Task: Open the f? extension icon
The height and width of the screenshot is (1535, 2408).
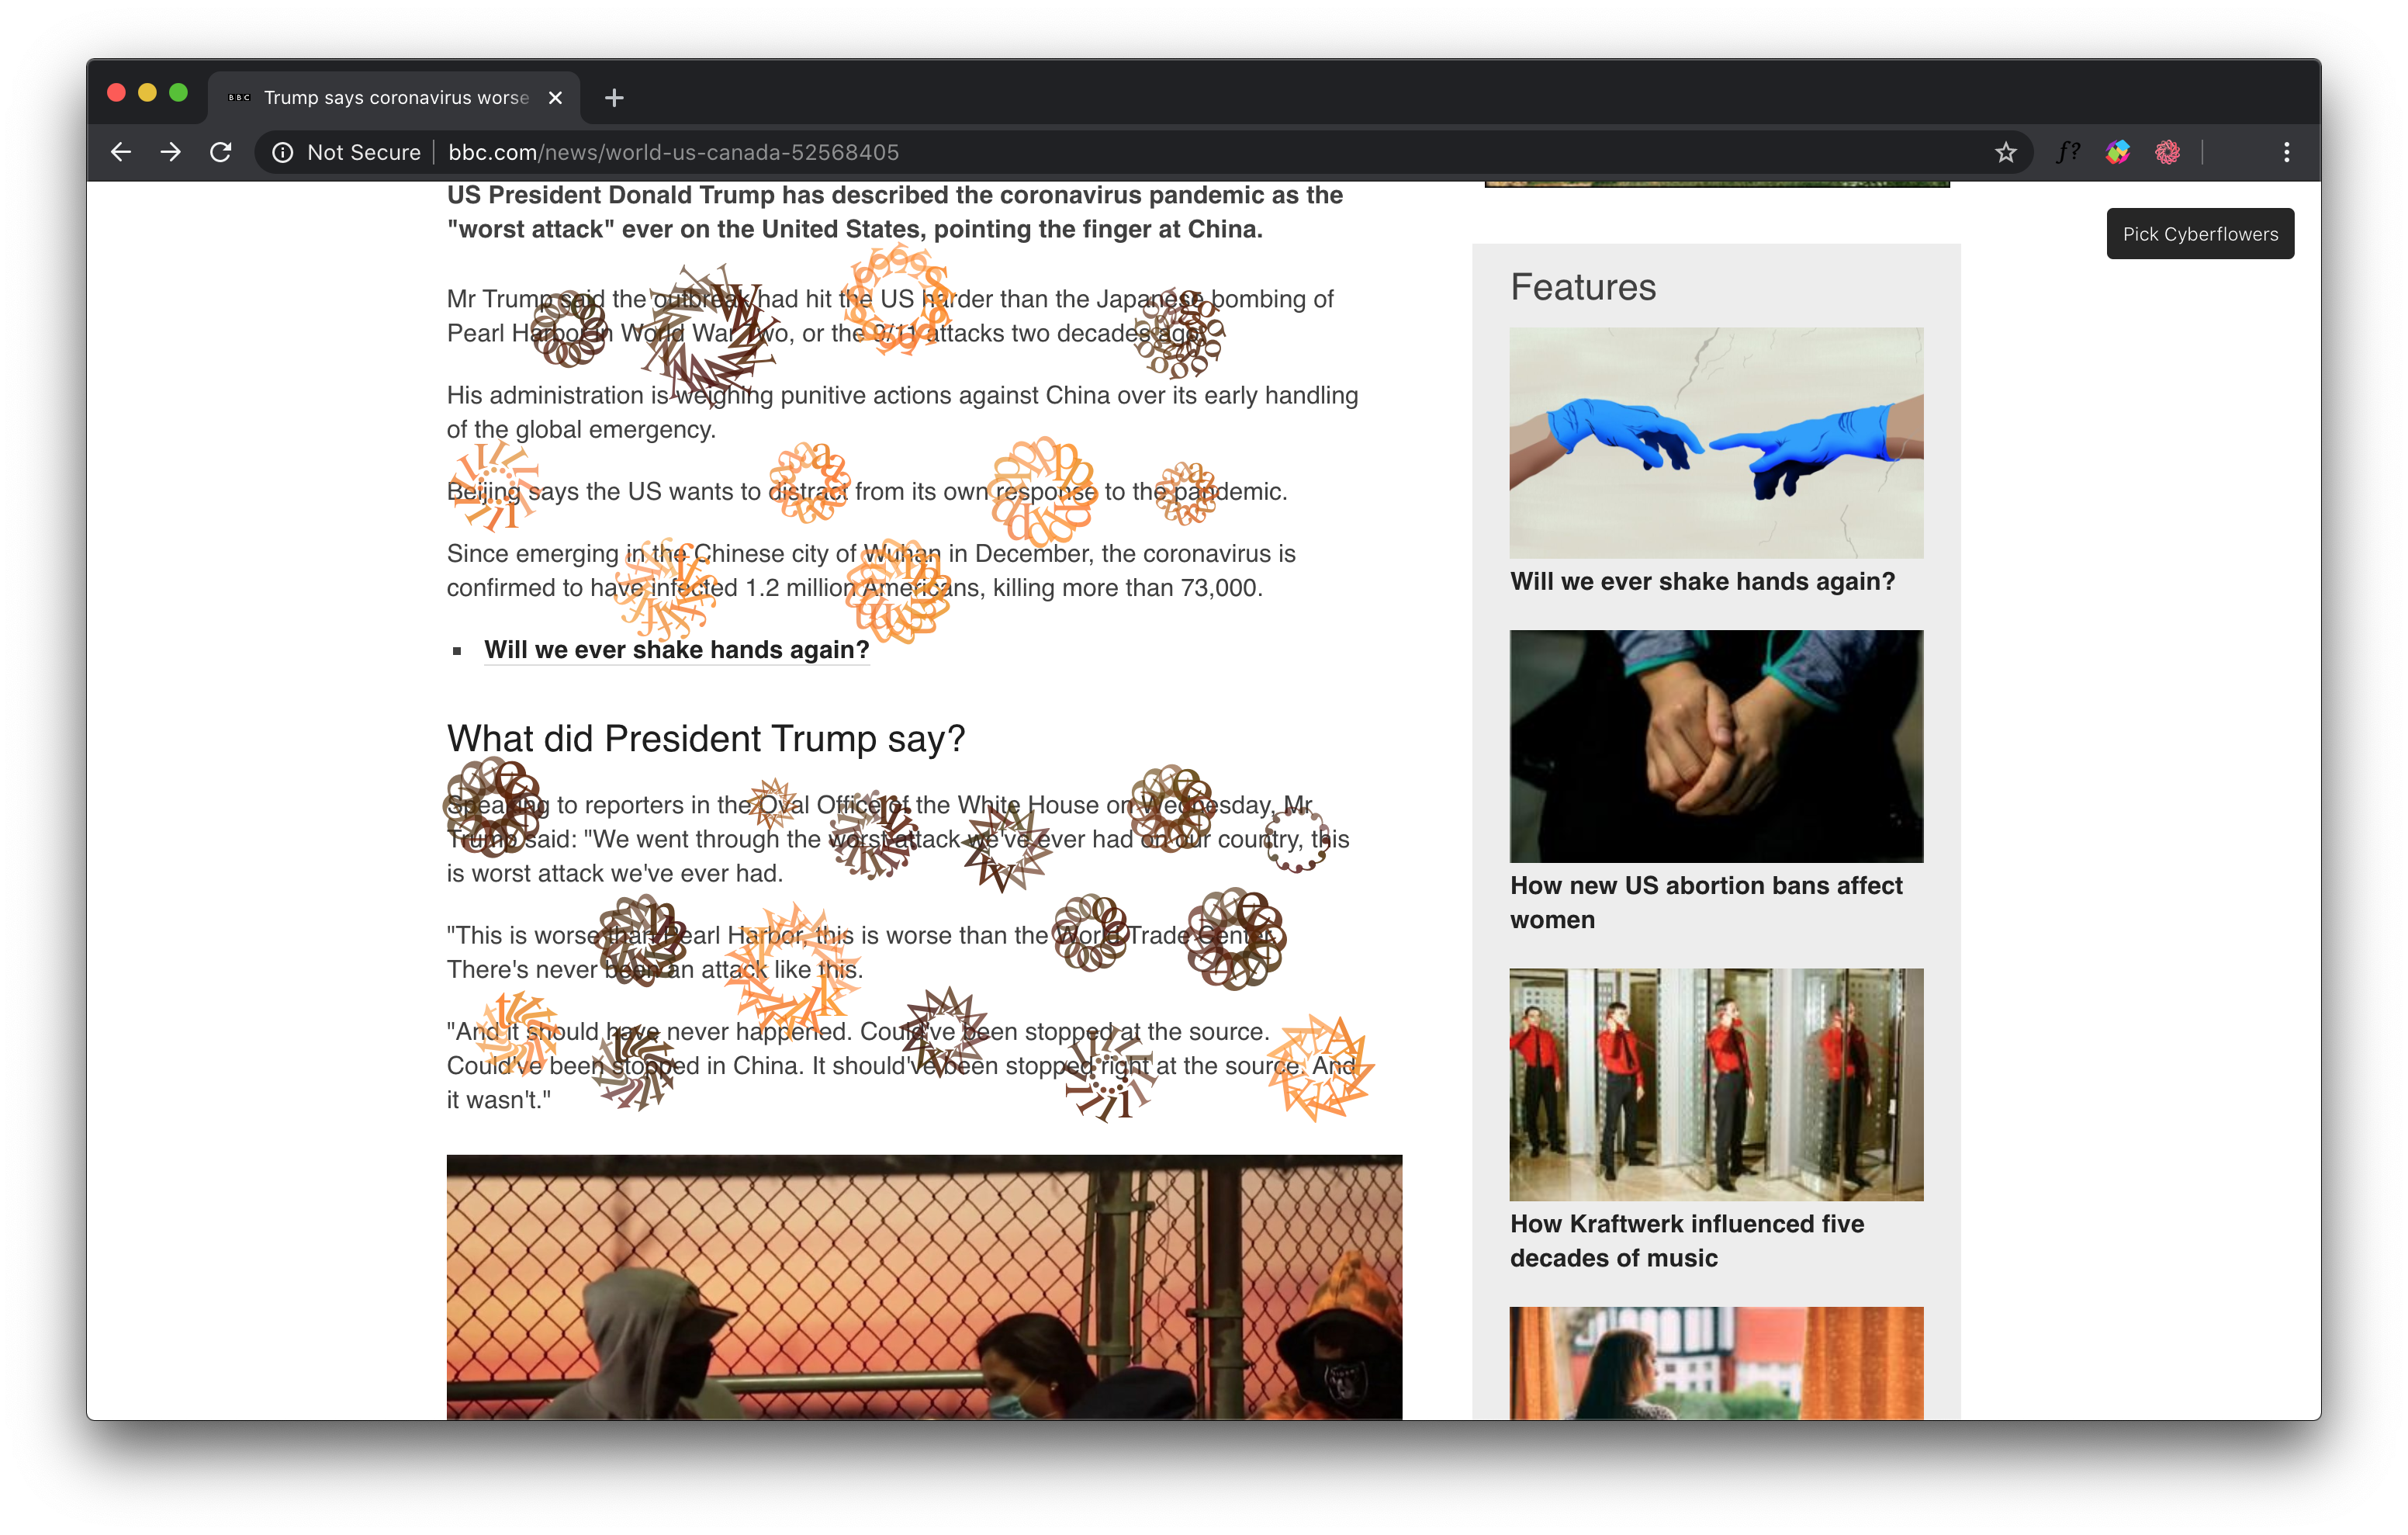Action: pos(2068,152)
